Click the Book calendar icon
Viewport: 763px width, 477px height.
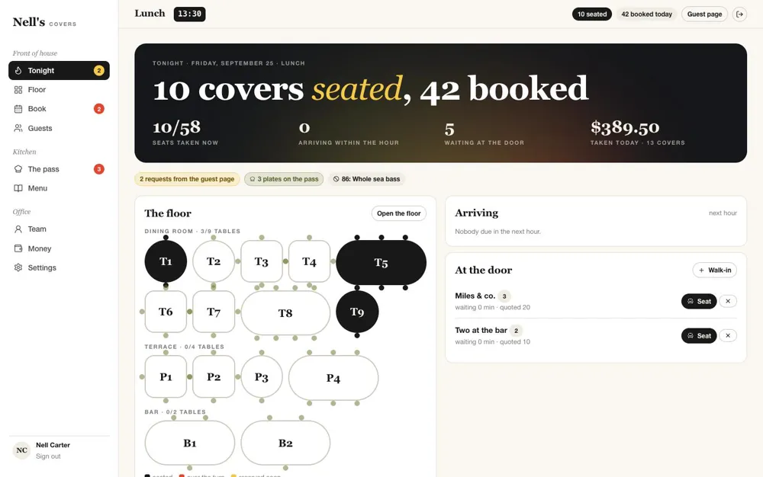point(18,109)
